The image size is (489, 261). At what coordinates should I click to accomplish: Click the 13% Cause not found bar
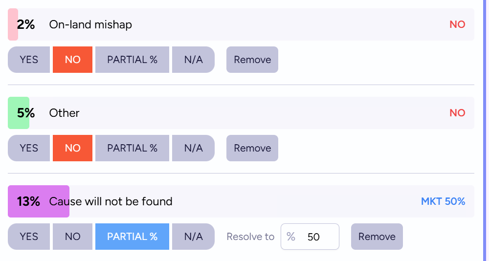point(38,201)
